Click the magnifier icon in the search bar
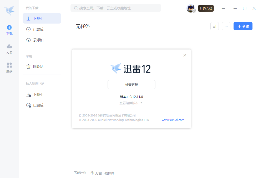 click(75, 8)
